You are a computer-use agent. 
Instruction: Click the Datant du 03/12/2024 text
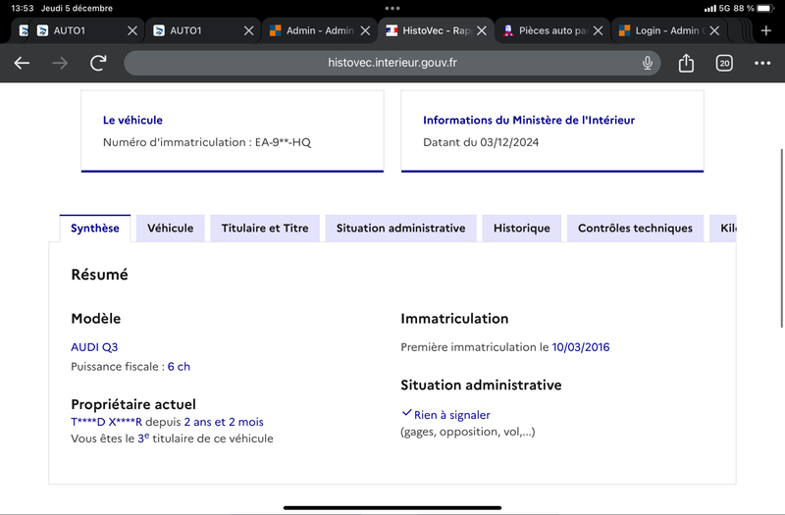[481, 142]
